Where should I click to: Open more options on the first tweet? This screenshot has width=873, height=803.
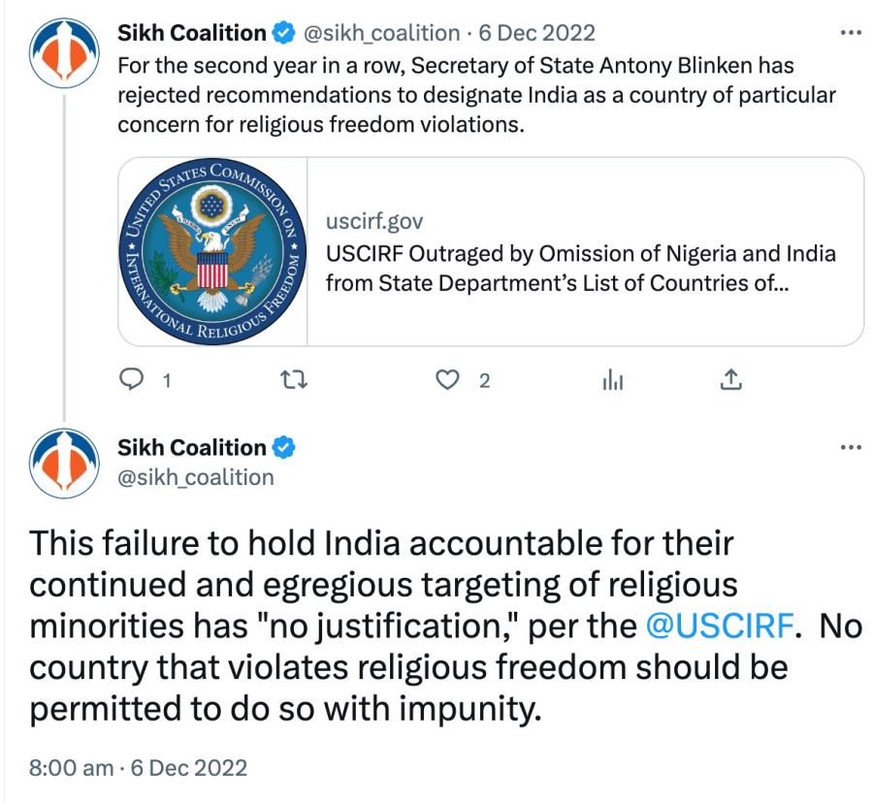850,33
